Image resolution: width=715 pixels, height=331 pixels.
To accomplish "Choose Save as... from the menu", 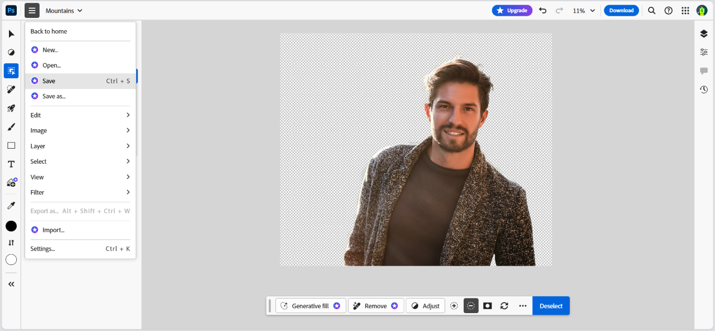I will [x=80, y=96].
